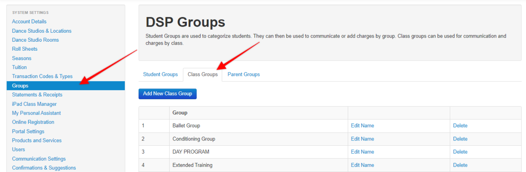The image size is (526, 172).
Task: Edit name of Extended Training
Action: pos(362,165)
